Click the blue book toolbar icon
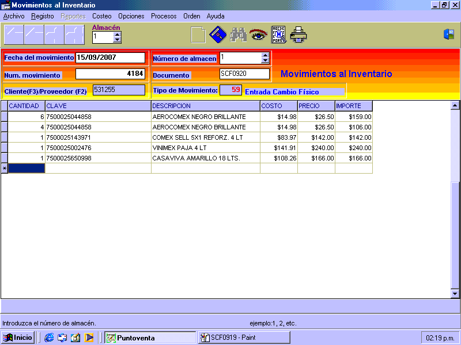461x345 pixels. (217, 35)
